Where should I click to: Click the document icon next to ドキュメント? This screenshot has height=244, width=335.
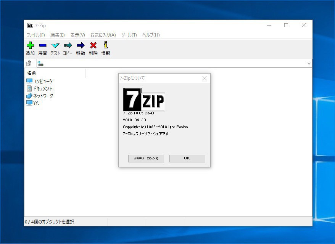pyautogui.click(x=29, y=88)
